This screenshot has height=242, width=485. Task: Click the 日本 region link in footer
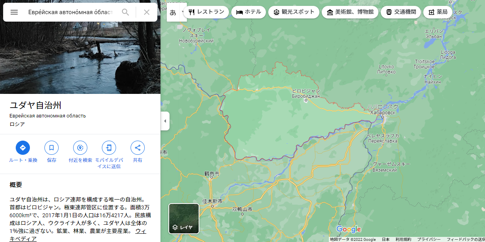(385, 239)
